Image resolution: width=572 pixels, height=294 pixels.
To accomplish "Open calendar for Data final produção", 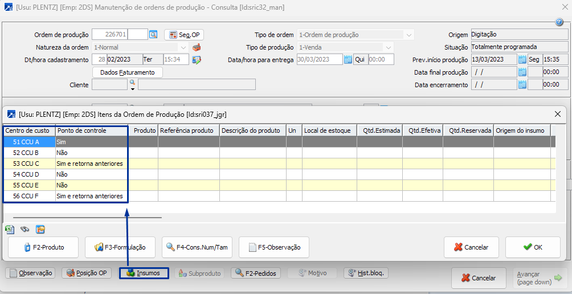I will pos(522,72).
